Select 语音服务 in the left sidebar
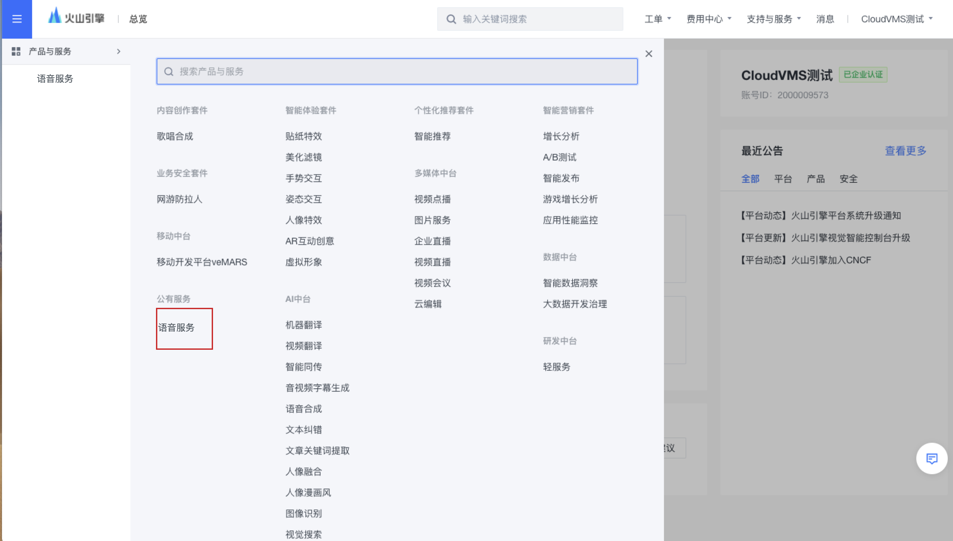Image resolution: width=953 pixels, height=541 pixels. pos(55,79)
